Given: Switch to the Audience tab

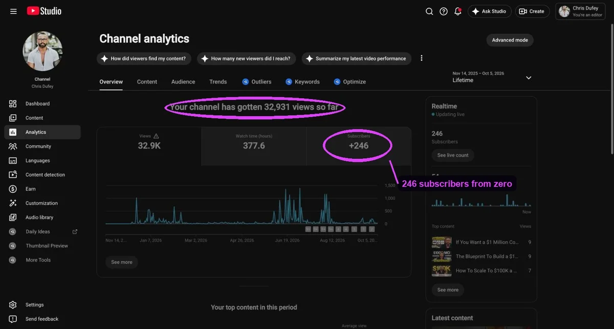Looking at the screenshot, I should [183, 82].
